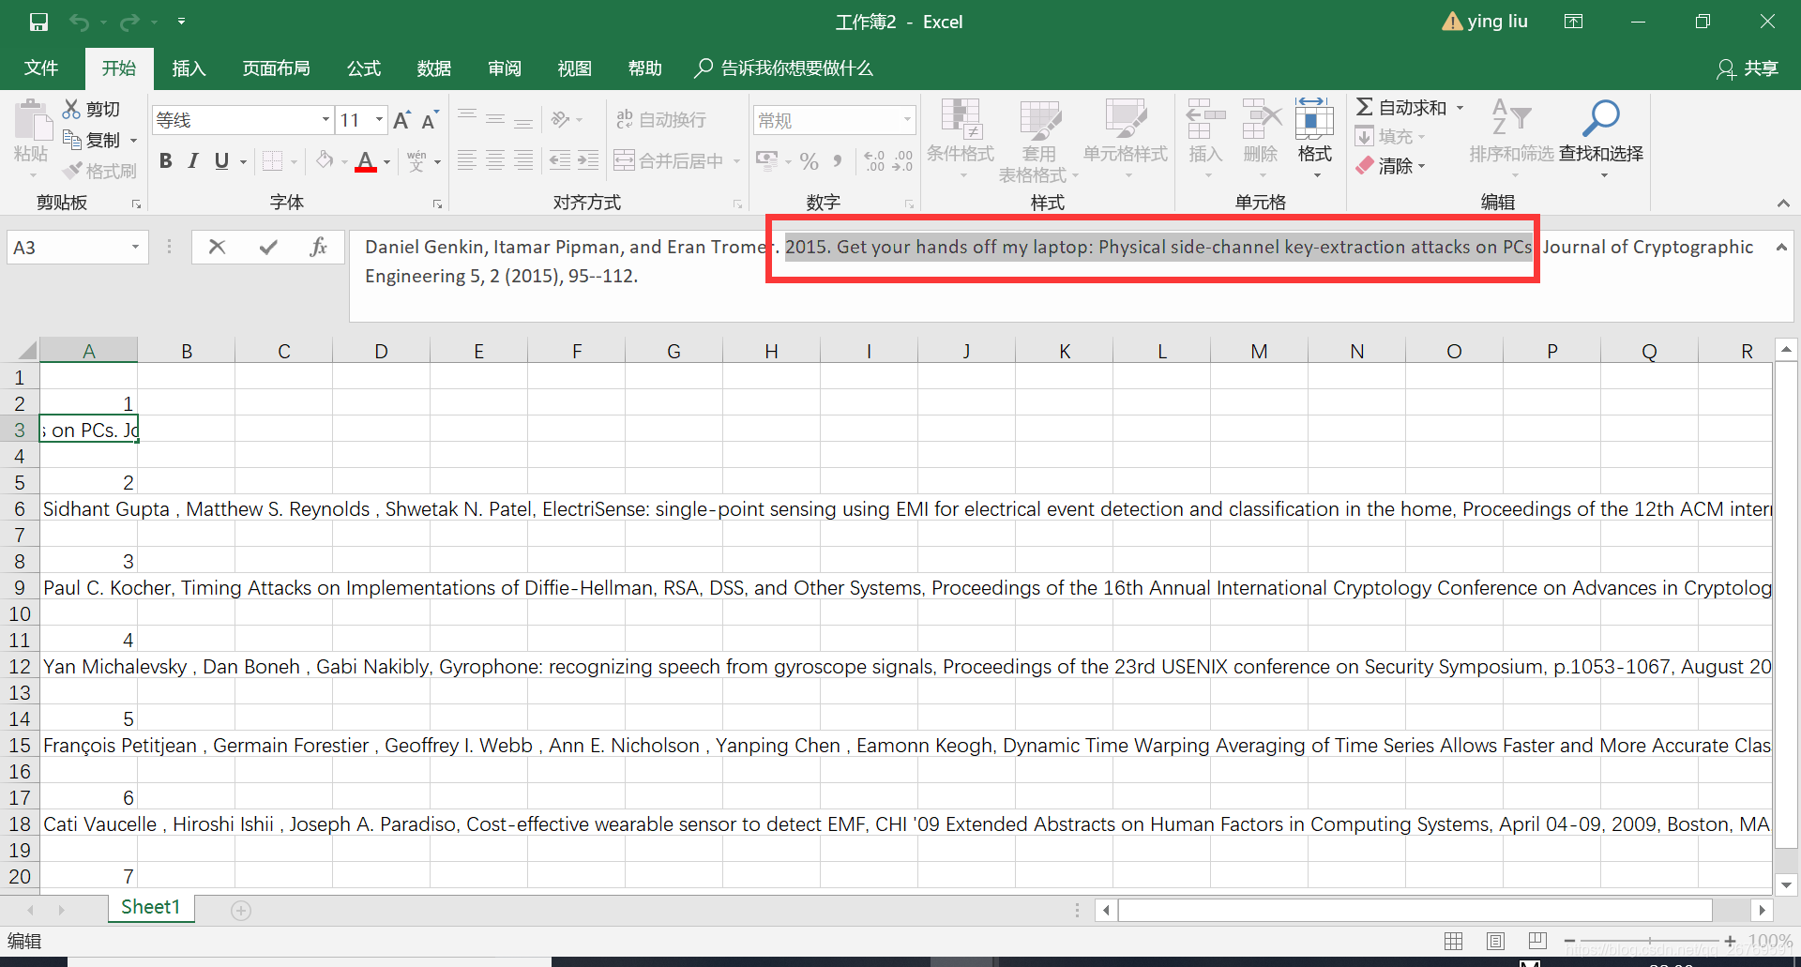Click the Redo arrow icon

tap(130, 22)
